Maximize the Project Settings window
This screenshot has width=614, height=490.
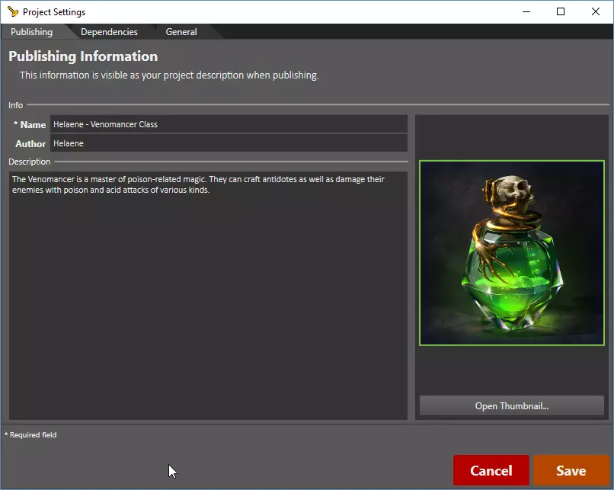561,11
